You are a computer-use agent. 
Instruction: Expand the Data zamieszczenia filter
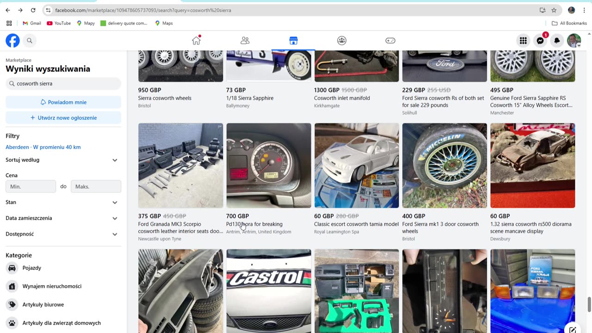coord(62,218)
